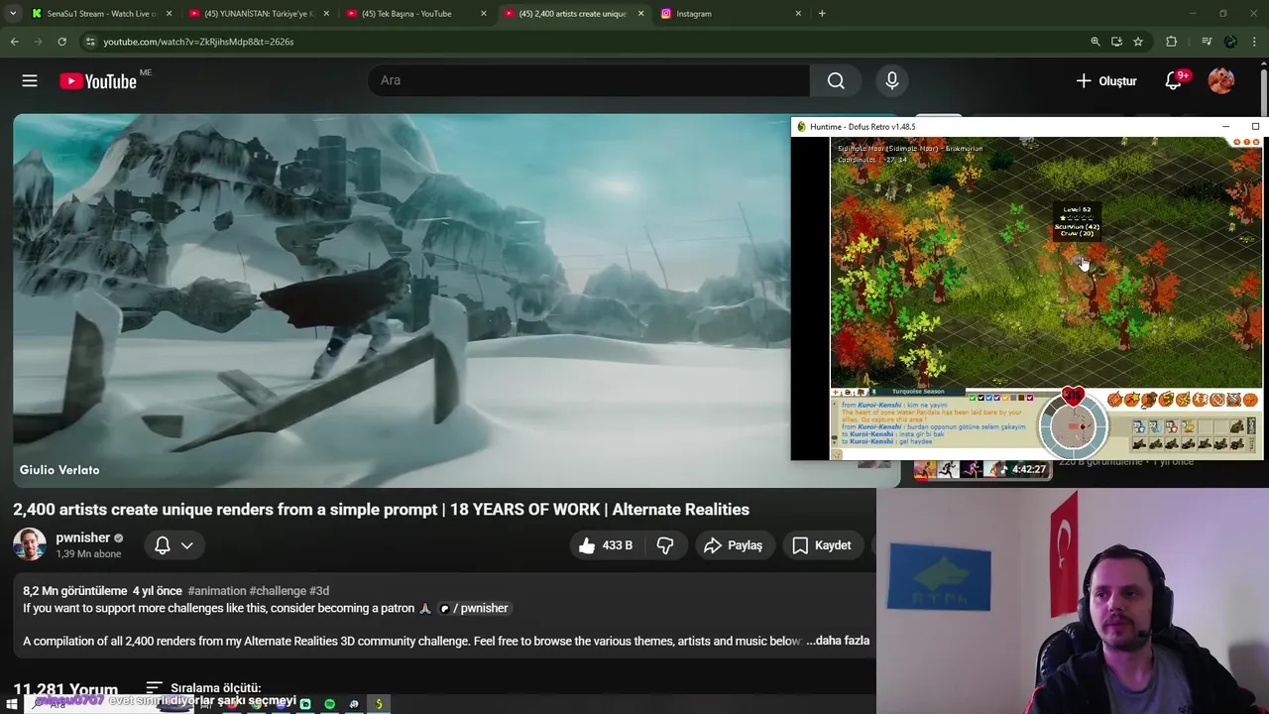The image size is (1269, 714).
Task: Click the #challenge hashtag
Action: pyautogui.click(x=278, y=591)
